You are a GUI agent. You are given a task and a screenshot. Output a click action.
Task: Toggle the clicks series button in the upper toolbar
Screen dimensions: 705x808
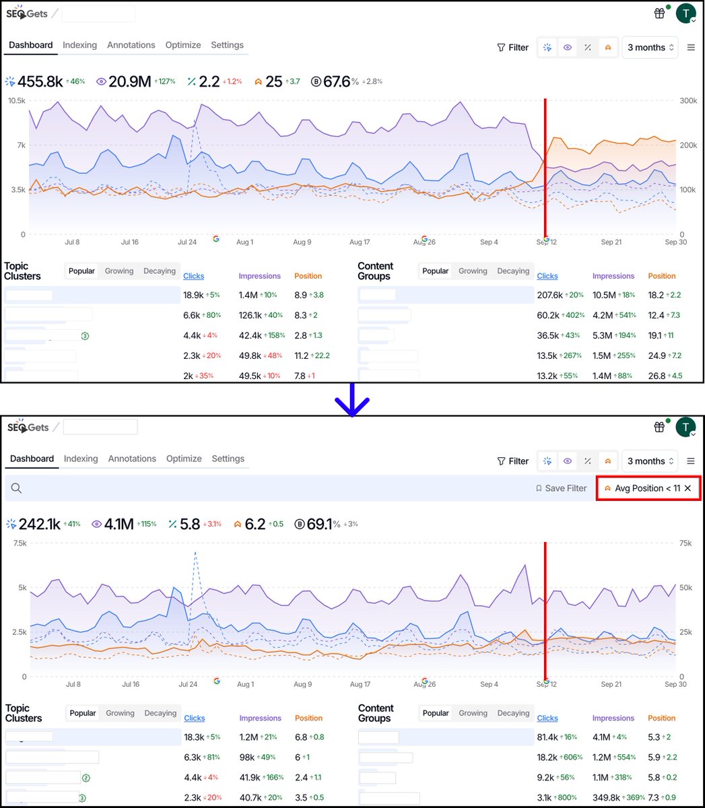pos(547,48)
